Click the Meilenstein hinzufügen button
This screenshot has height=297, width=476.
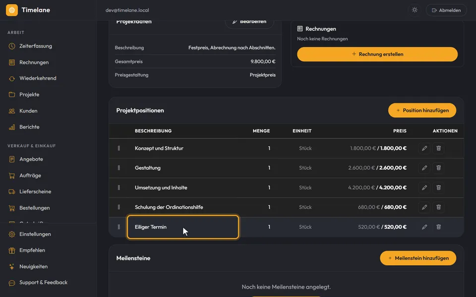coord(418,258)
